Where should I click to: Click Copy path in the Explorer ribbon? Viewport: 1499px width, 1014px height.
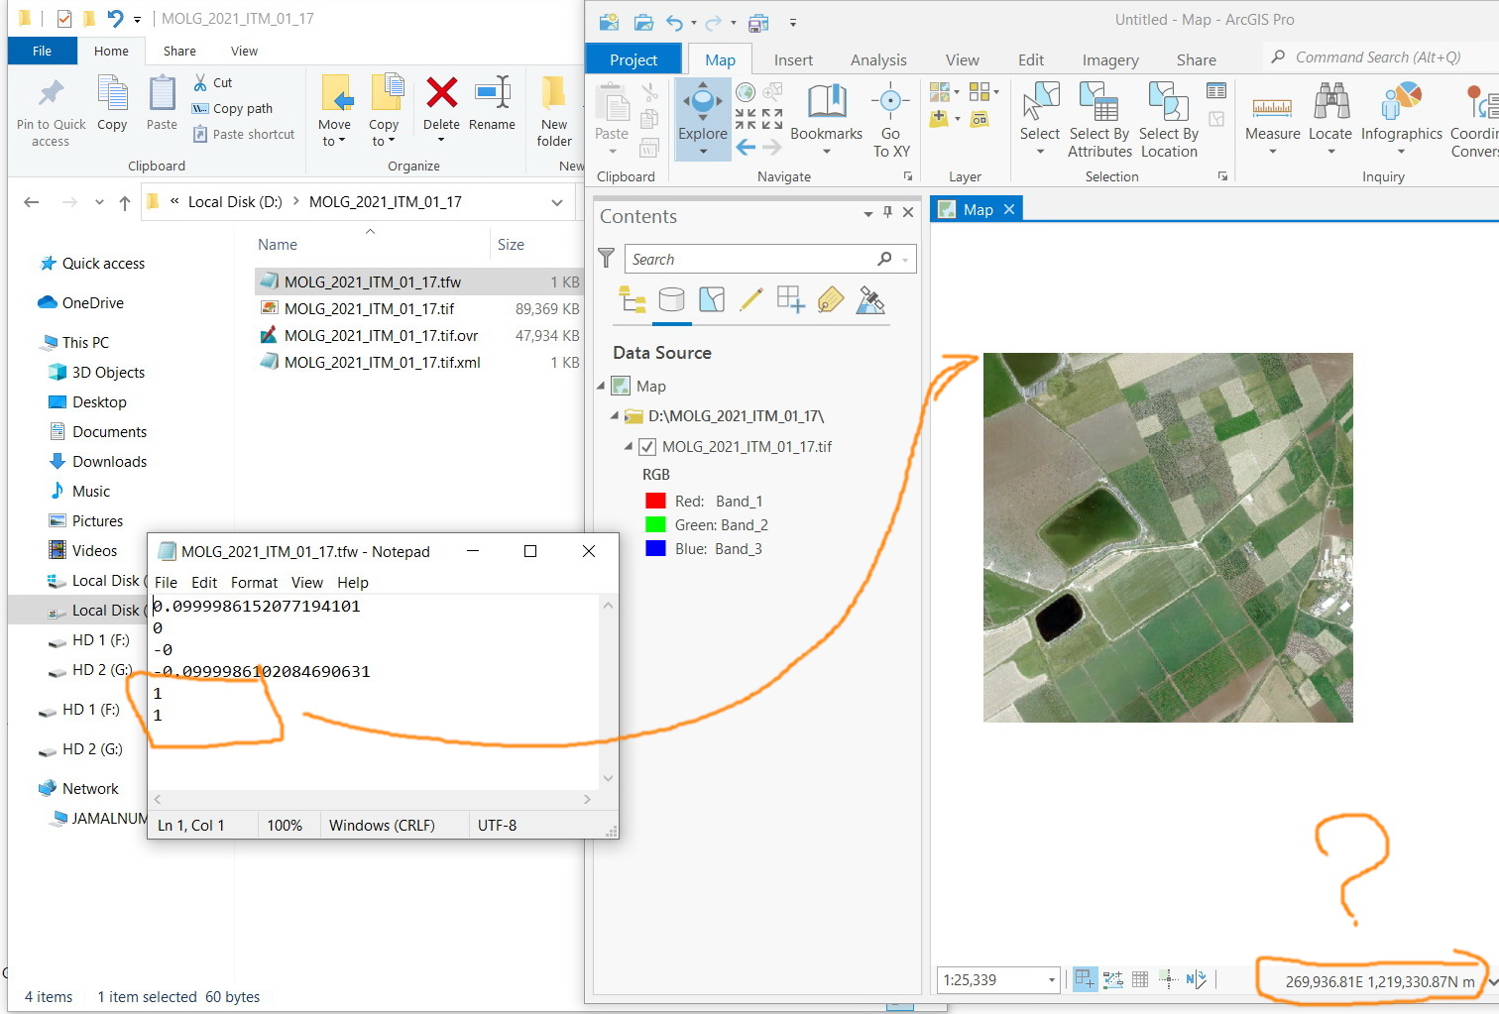pyautogui.click(x=233, y=109)
